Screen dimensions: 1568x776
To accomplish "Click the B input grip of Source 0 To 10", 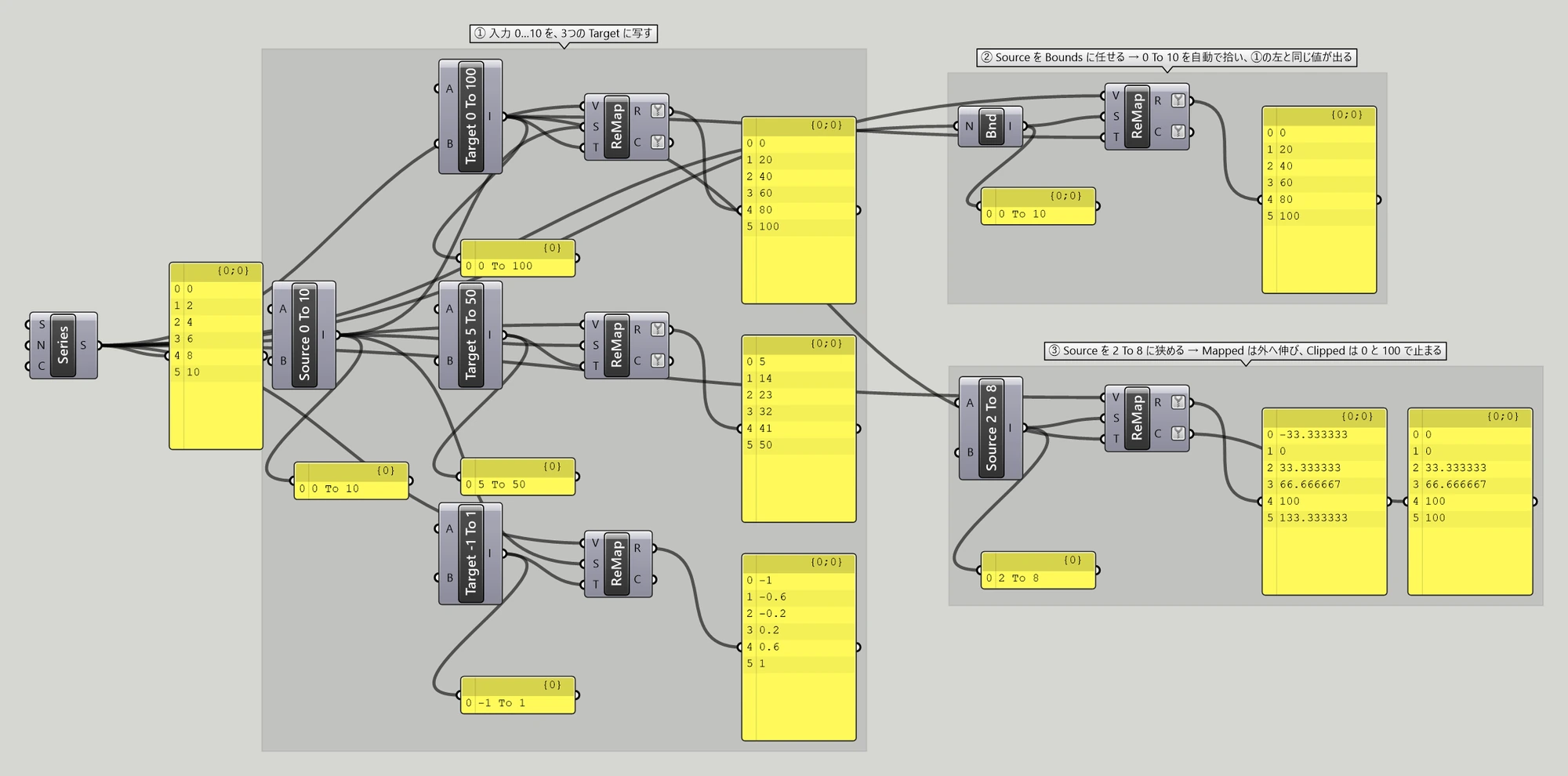I will click(271, 361).
